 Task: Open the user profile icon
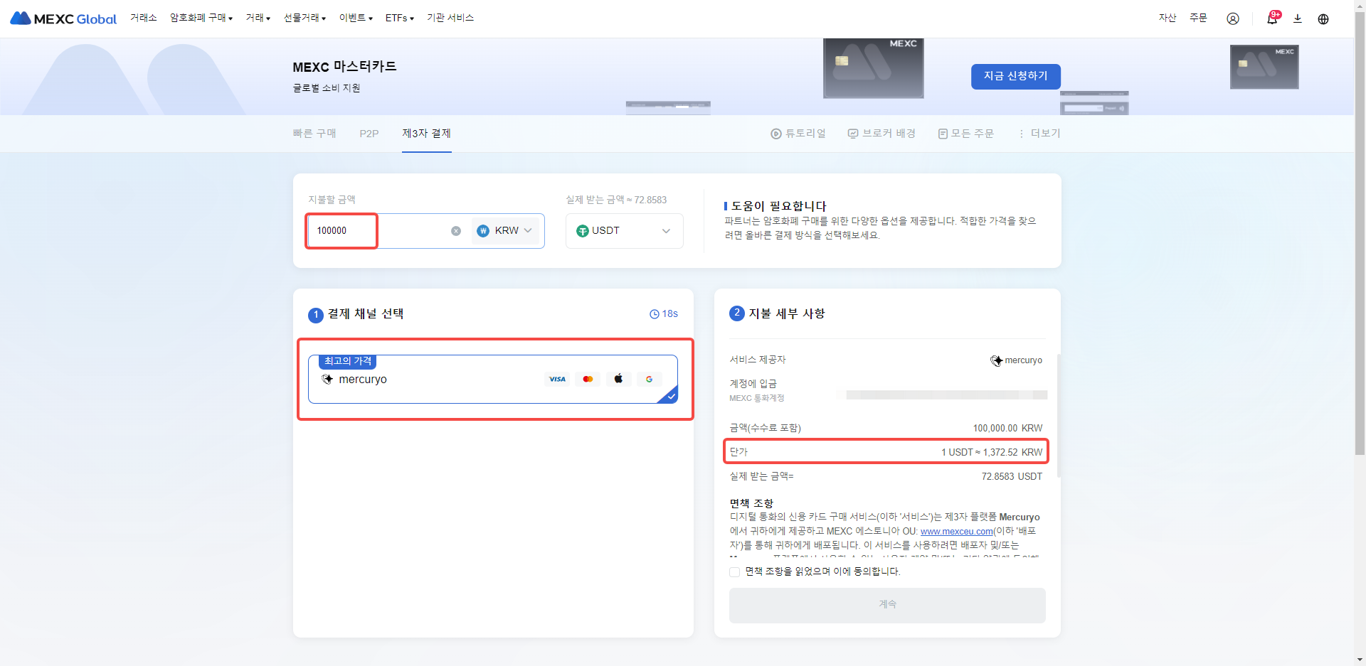pyautogui.click(x=1232, y=18)
